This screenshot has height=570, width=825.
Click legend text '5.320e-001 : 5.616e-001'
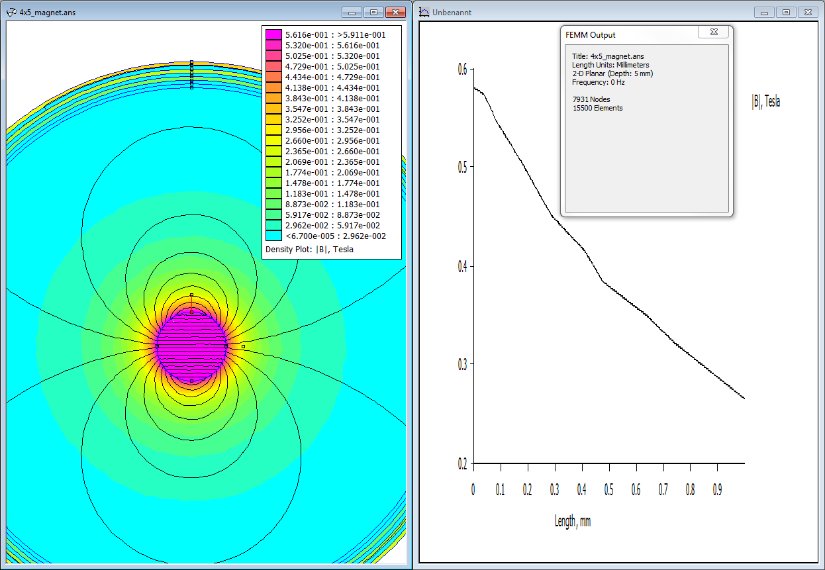tap(332, 45)
